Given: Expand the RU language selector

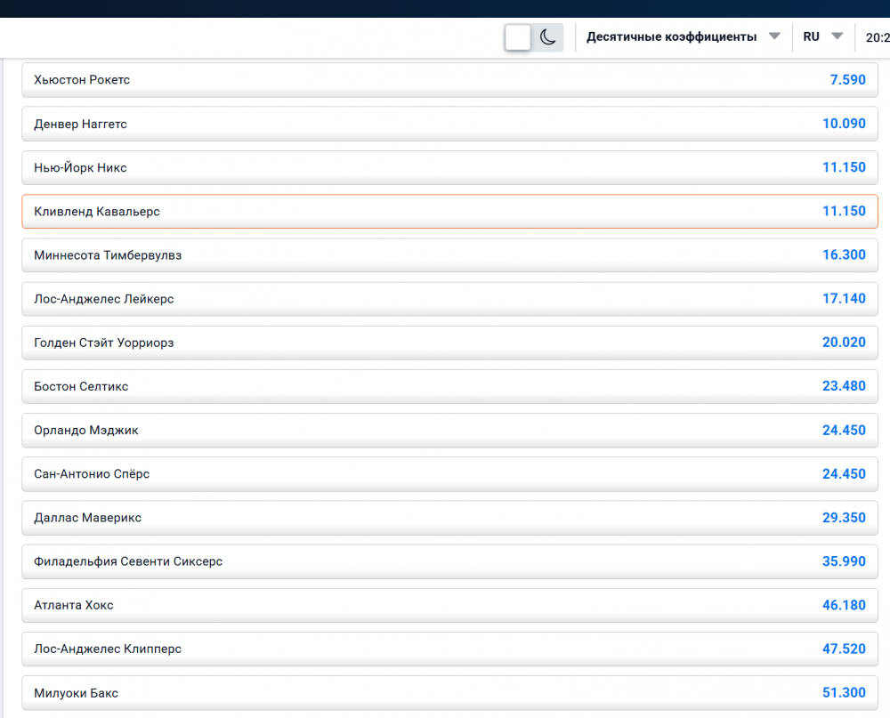Looking at the screenshot, I should click(822, 37).
